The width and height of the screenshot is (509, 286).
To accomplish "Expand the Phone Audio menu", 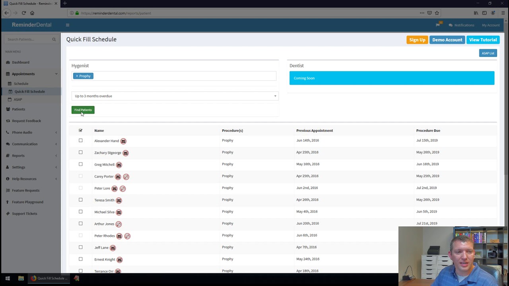I will click(x=31, y=132).
